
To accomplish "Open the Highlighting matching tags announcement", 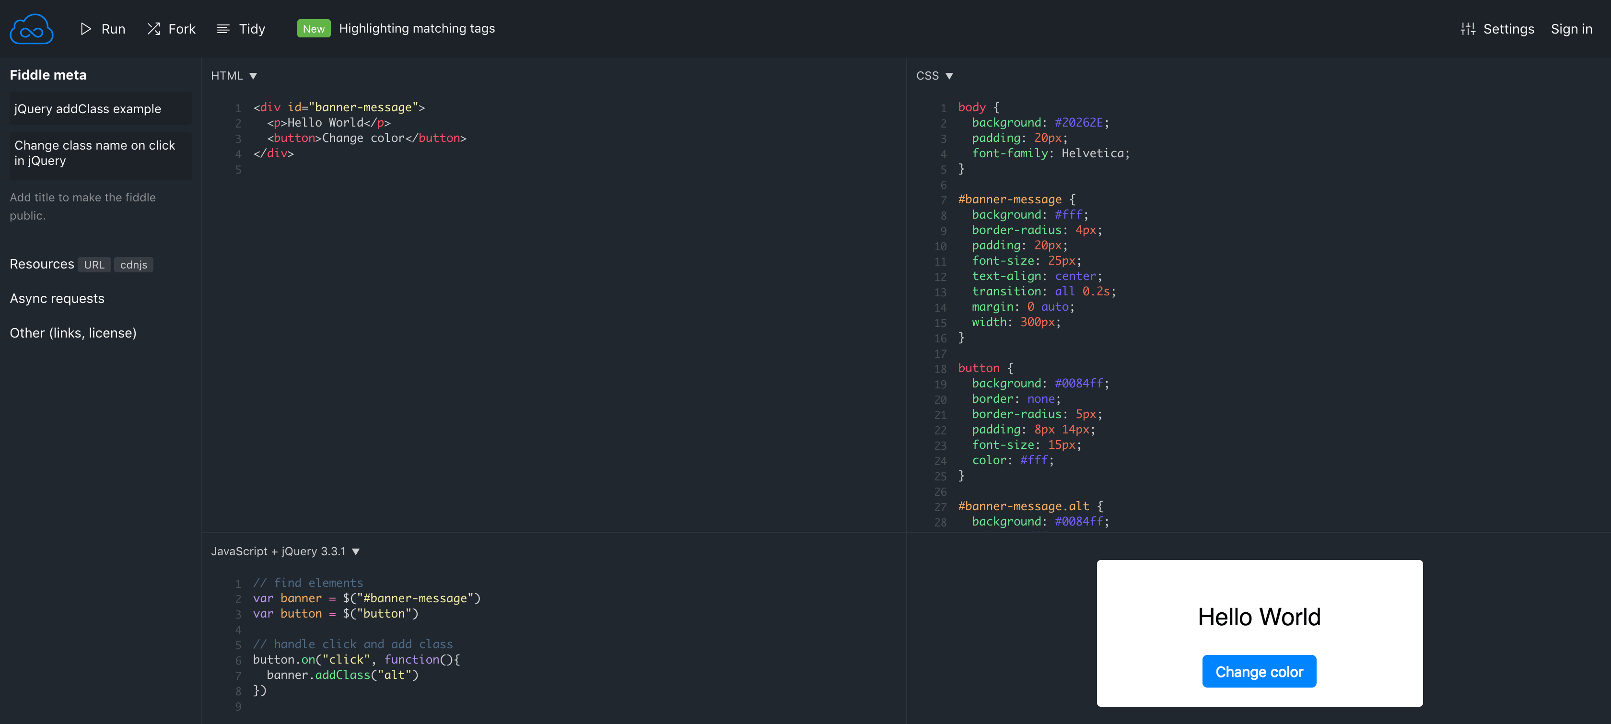I will tap(417, 27).
